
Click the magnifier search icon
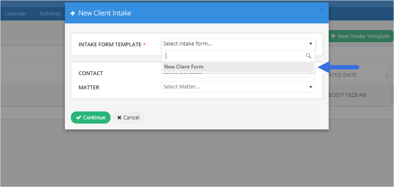(x=309, y=56)
